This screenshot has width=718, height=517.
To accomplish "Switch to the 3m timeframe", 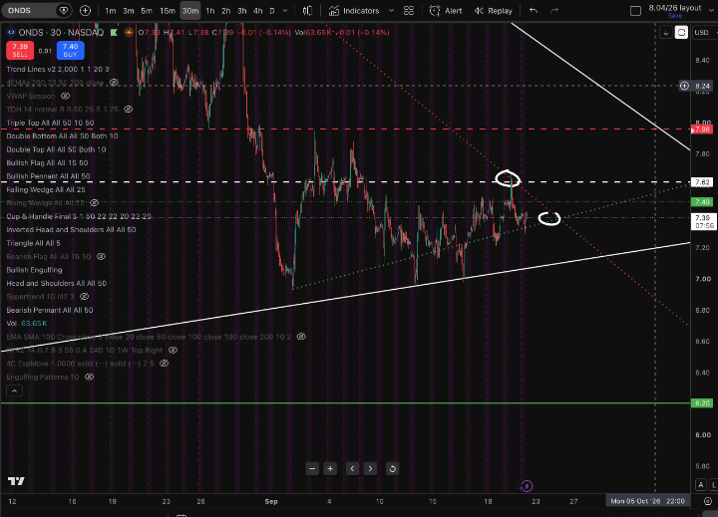I will pos(129,11).
